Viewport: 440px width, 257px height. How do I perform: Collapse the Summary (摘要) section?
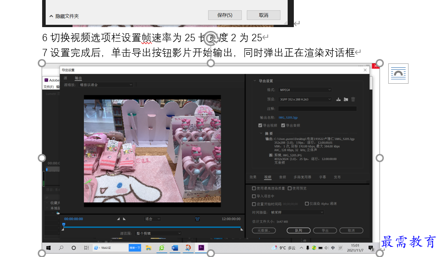click(x=261, y=133)
